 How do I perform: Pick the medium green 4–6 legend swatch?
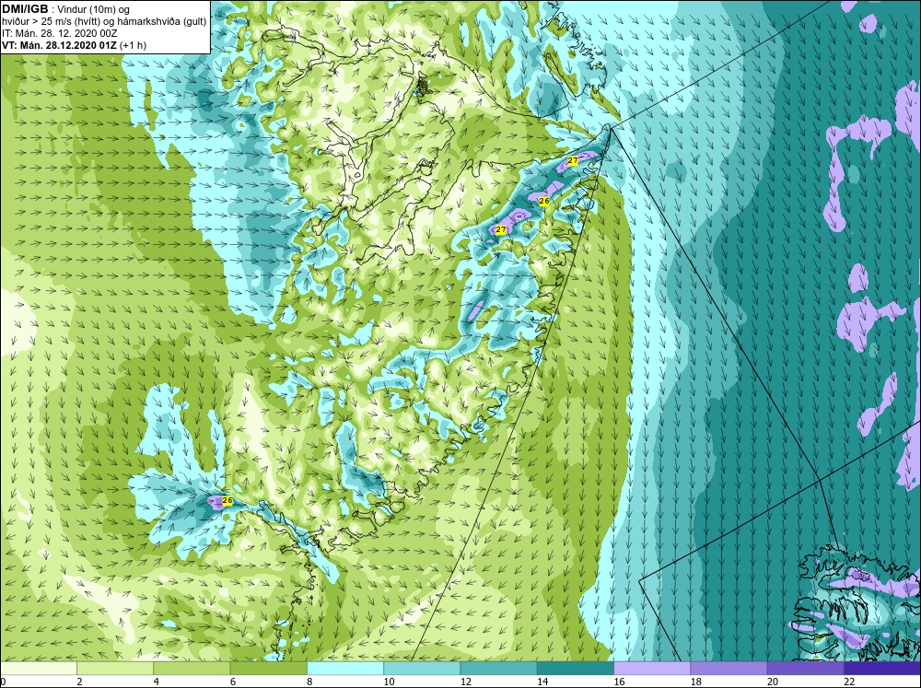192,669
